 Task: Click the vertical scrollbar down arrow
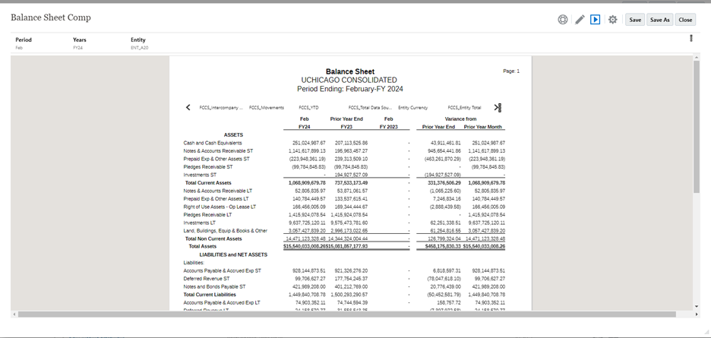tap(697, 306)
